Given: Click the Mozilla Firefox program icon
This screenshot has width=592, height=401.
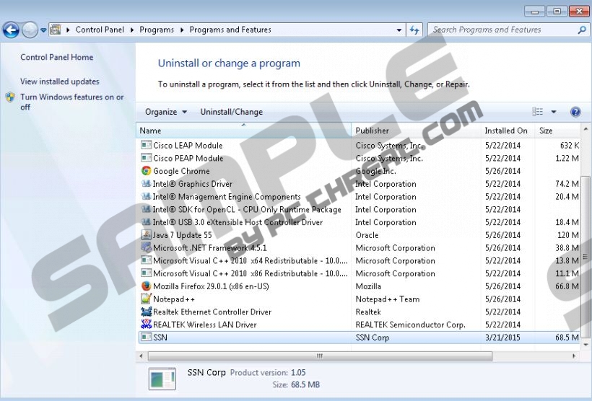Looking at the screenshot, I should click(x=147, y=286).
